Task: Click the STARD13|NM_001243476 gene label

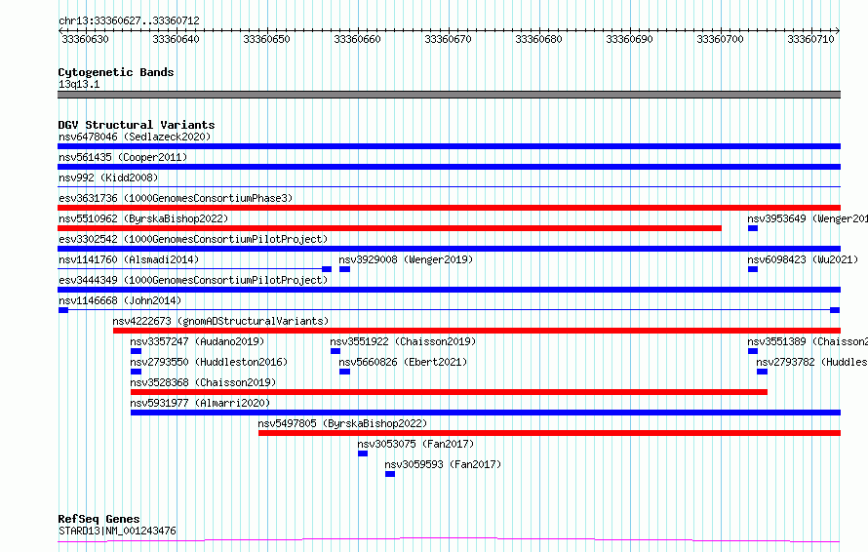Action: pyautogui.click(x=117, y=531)
